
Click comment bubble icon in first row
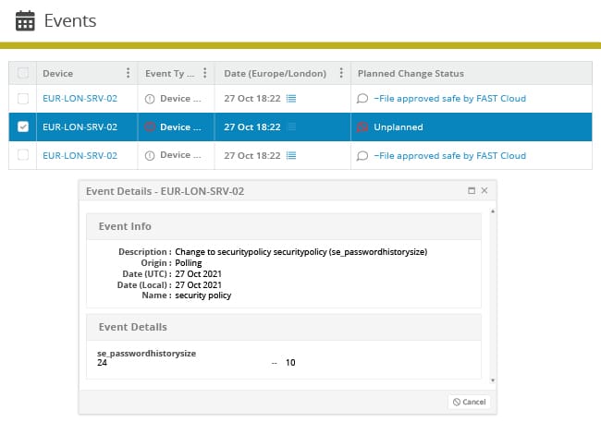coord(362,99)
